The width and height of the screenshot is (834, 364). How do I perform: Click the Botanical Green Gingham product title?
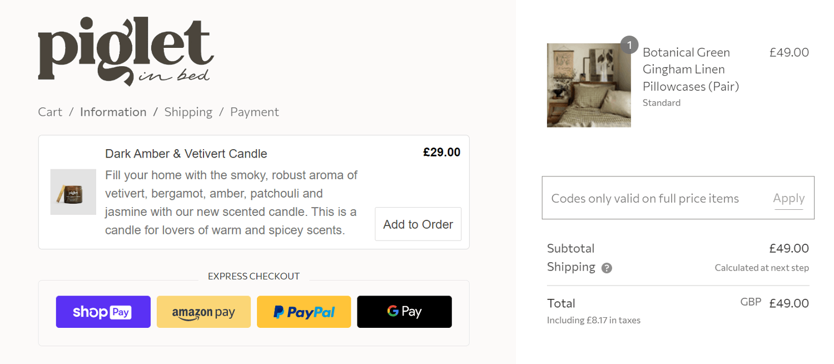(x=686, y=69)
